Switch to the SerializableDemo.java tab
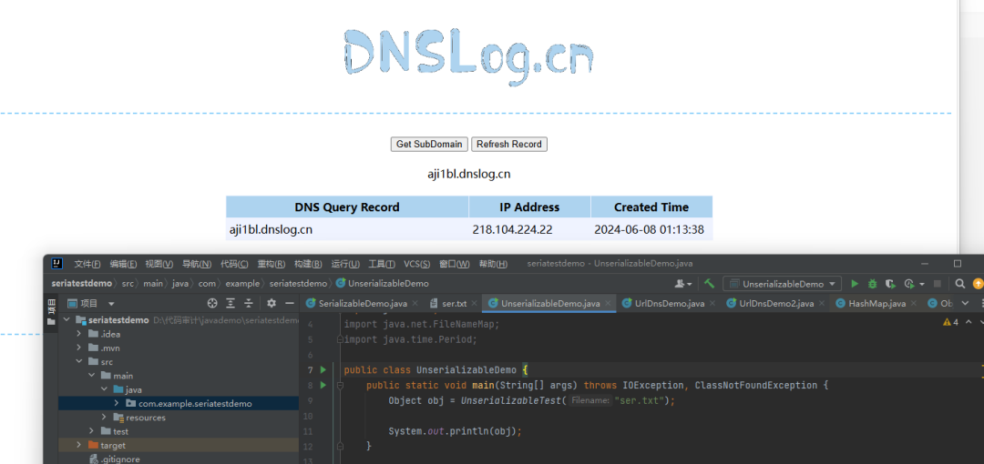Image resolution: width=984 pixels, height=464 pixels. click(363, 304)
